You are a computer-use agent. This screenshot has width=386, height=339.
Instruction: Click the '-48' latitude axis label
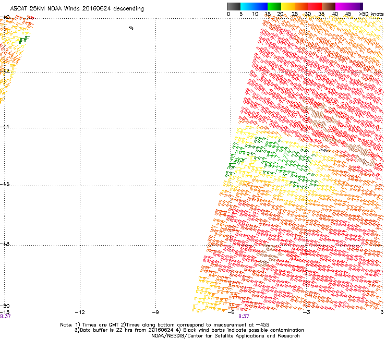(5, 244)
